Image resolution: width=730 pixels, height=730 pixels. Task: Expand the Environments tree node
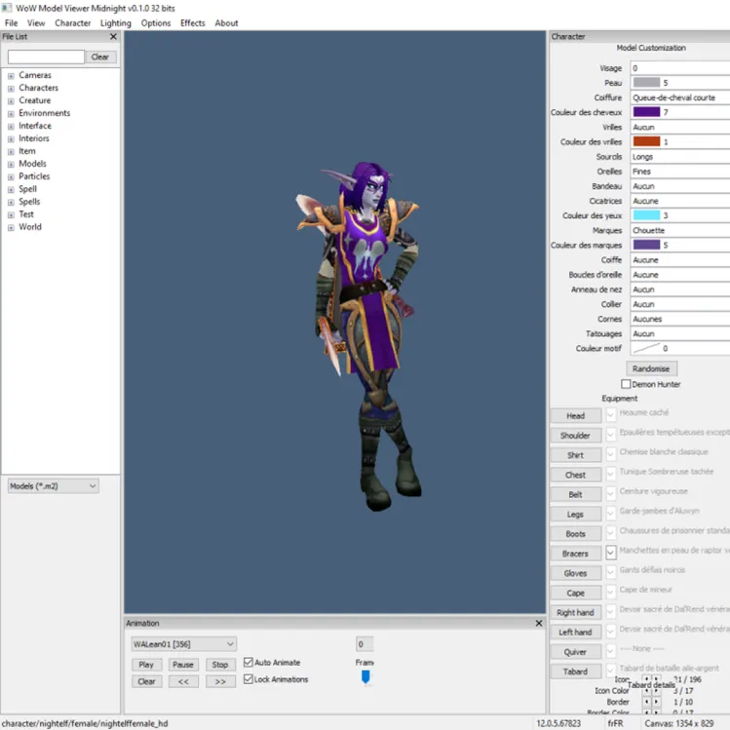(11, 114)
